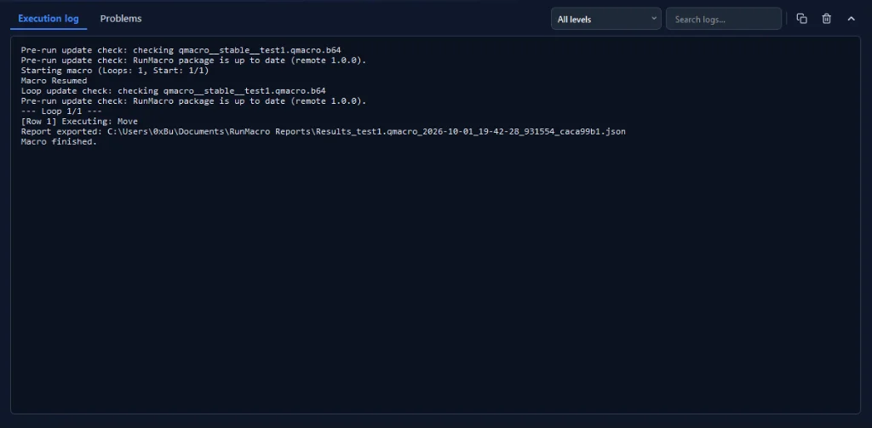Collapse the log panel with the chevron
The image size is (872, 428).
pos(851,19)
